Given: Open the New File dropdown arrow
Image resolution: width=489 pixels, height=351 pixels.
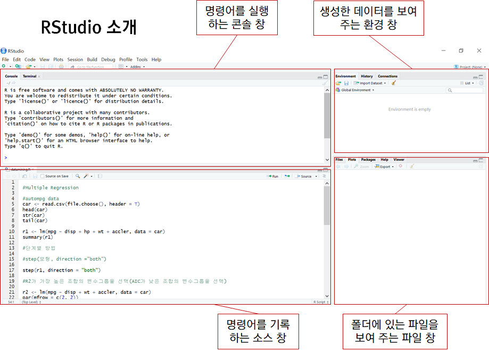Looking at the screenshot, I should coord(10,67).
